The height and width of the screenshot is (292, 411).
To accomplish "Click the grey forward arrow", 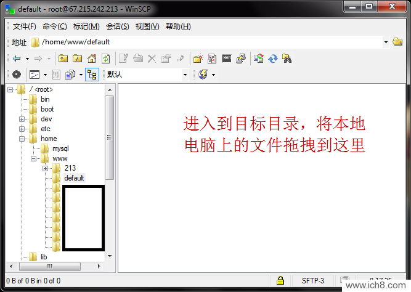I will click(x=38, y=59).
